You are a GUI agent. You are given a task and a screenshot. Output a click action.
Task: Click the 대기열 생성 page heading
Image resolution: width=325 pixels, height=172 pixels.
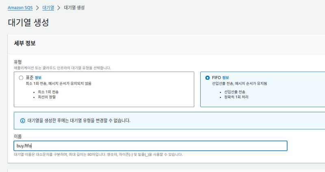[28, 22]
